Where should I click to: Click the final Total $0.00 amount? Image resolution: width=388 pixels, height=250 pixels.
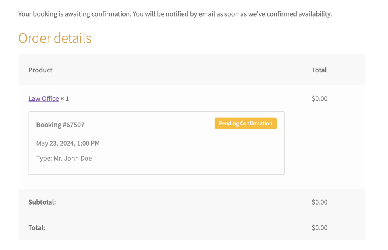(320, 228)
